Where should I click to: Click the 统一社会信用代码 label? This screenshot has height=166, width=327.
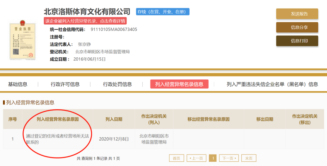(x=68, y=29)
